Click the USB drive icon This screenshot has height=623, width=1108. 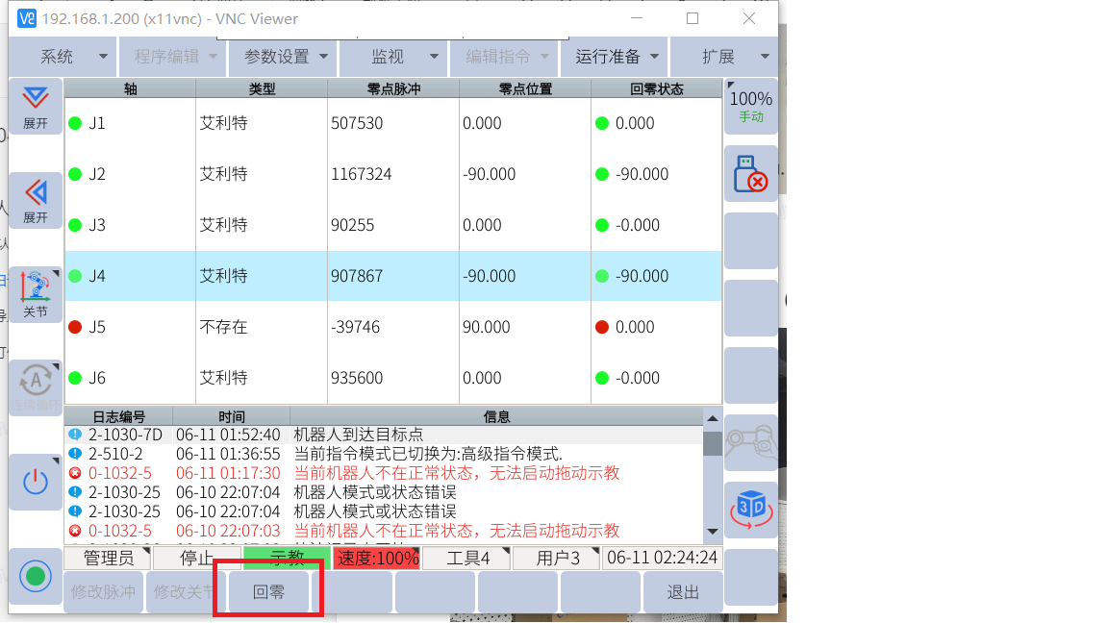point(750,174)
